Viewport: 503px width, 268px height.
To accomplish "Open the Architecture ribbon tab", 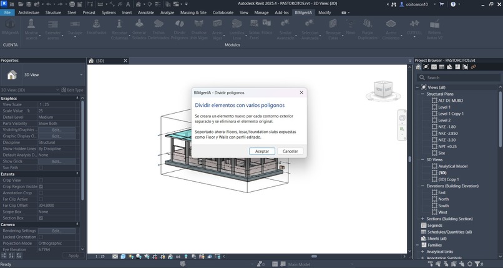I will [29, 12].
